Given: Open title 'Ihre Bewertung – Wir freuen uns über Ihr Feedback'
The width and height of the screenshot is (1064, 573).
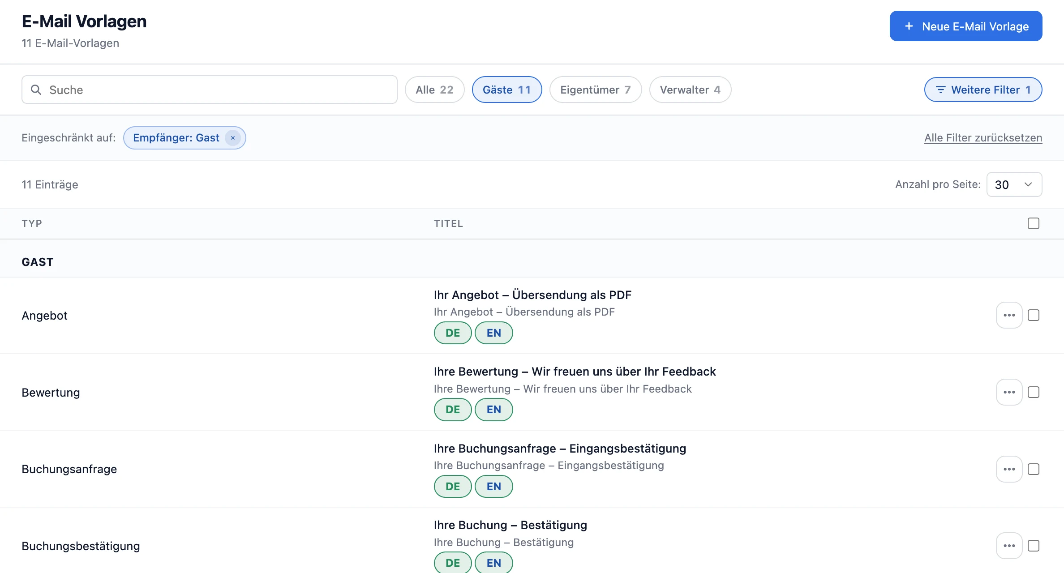Looking at the screenshot, I should tap(575, 372).
